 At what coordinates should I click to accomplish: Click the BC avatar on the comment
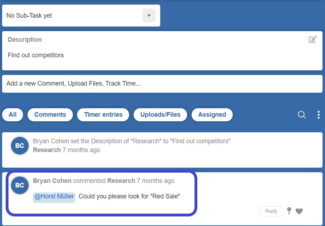[20, 185]
